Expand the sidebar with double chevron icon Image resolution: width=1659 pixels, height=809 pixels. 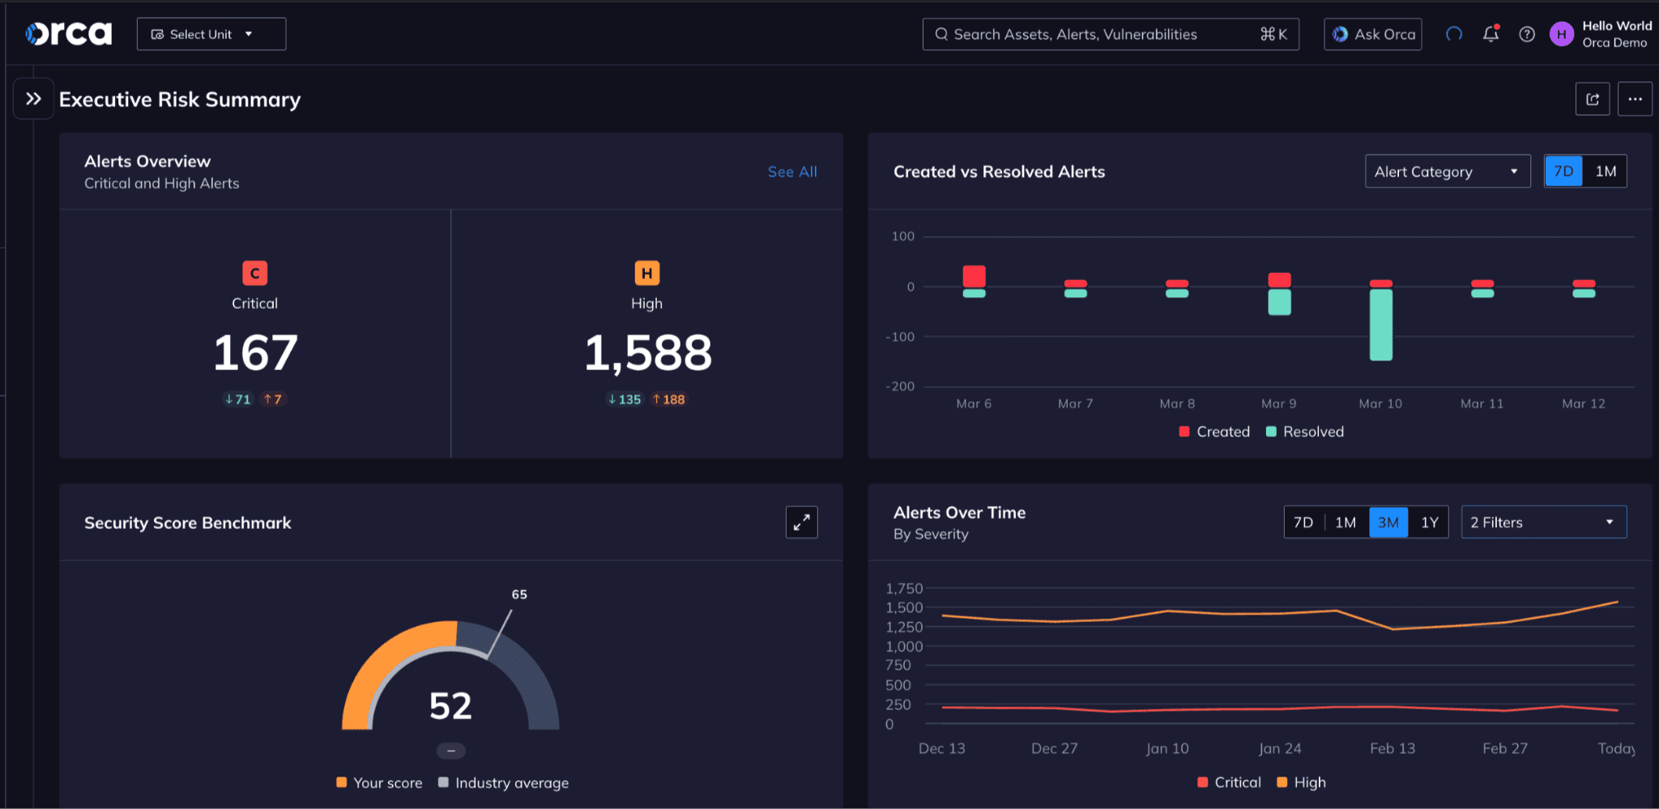(33, 99)
